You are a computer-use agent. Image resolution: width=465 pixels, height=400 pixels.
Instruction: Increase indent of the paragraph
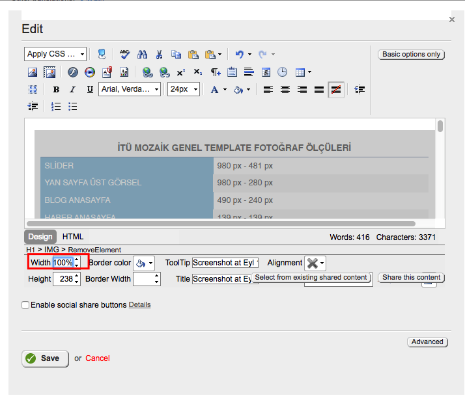click(359, 89)
